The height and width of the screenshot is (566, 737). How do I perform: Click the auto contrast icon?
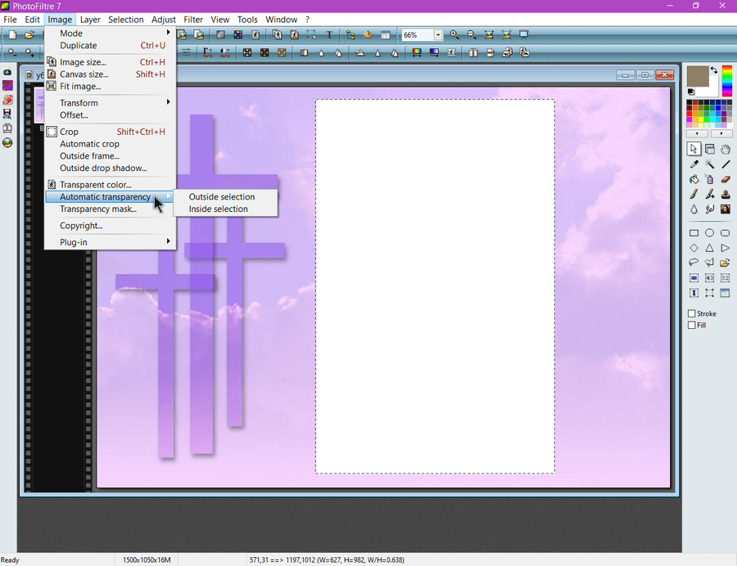coord(225,52)
